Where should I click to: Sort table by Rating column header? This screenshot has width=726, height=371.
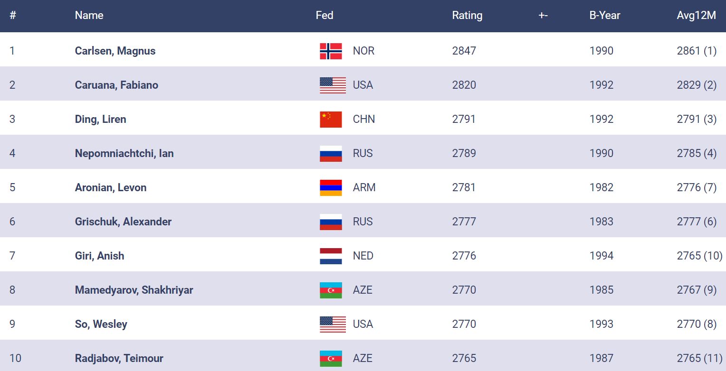coord(467,16)
